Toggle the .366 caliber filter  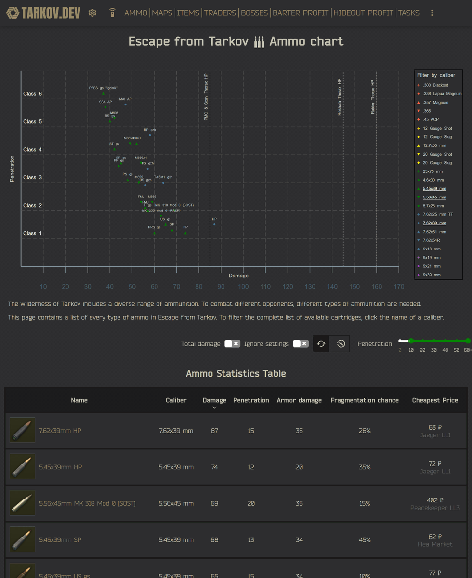(427, 111)
